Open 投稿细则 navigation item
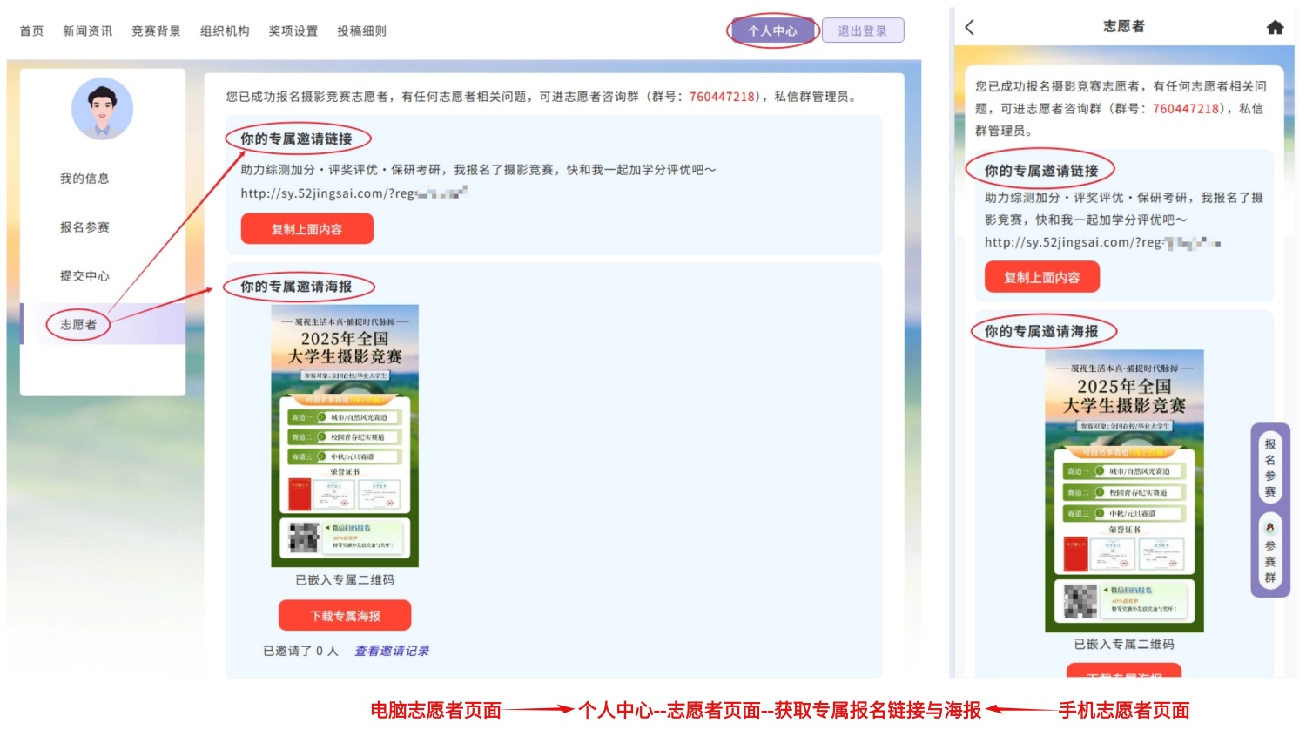Screen dimensions: 1306x730 pyautogui.click(x=361, y=31)
